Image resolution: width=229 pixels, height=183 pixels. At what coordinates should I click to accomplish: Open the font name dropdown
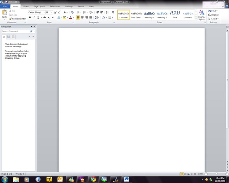[x=44, y=13]
